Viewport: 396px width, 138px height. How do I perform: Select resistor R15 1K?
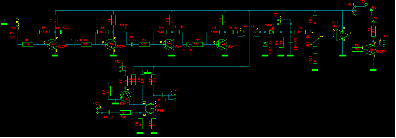(225, 20)
